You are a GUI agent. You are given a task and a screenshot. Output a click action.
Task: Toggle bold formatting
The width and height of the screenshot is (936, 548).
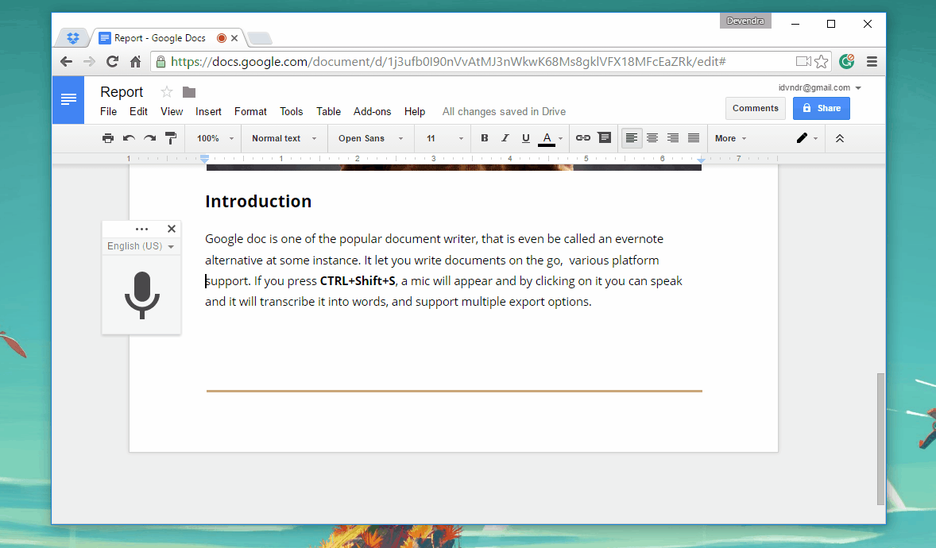[x=485, y=138]
